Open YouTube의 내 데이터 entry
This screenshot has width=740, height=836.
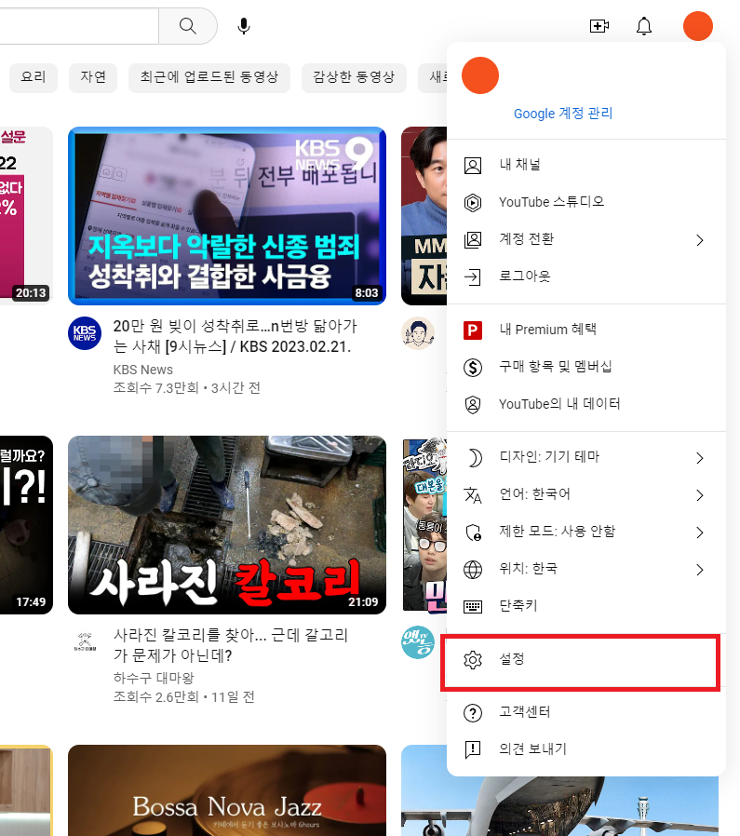click(585, 405)
